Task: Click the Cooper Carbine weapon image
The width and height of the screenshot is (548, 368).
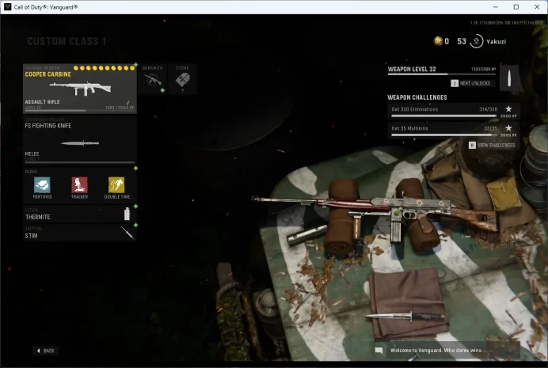Action: [x=80, y=88]
